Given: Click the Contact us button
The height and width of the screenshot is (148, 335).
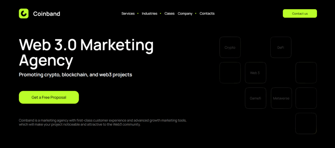Looking at the screenshot, I should pyautogui.click(x=300, y=13).
